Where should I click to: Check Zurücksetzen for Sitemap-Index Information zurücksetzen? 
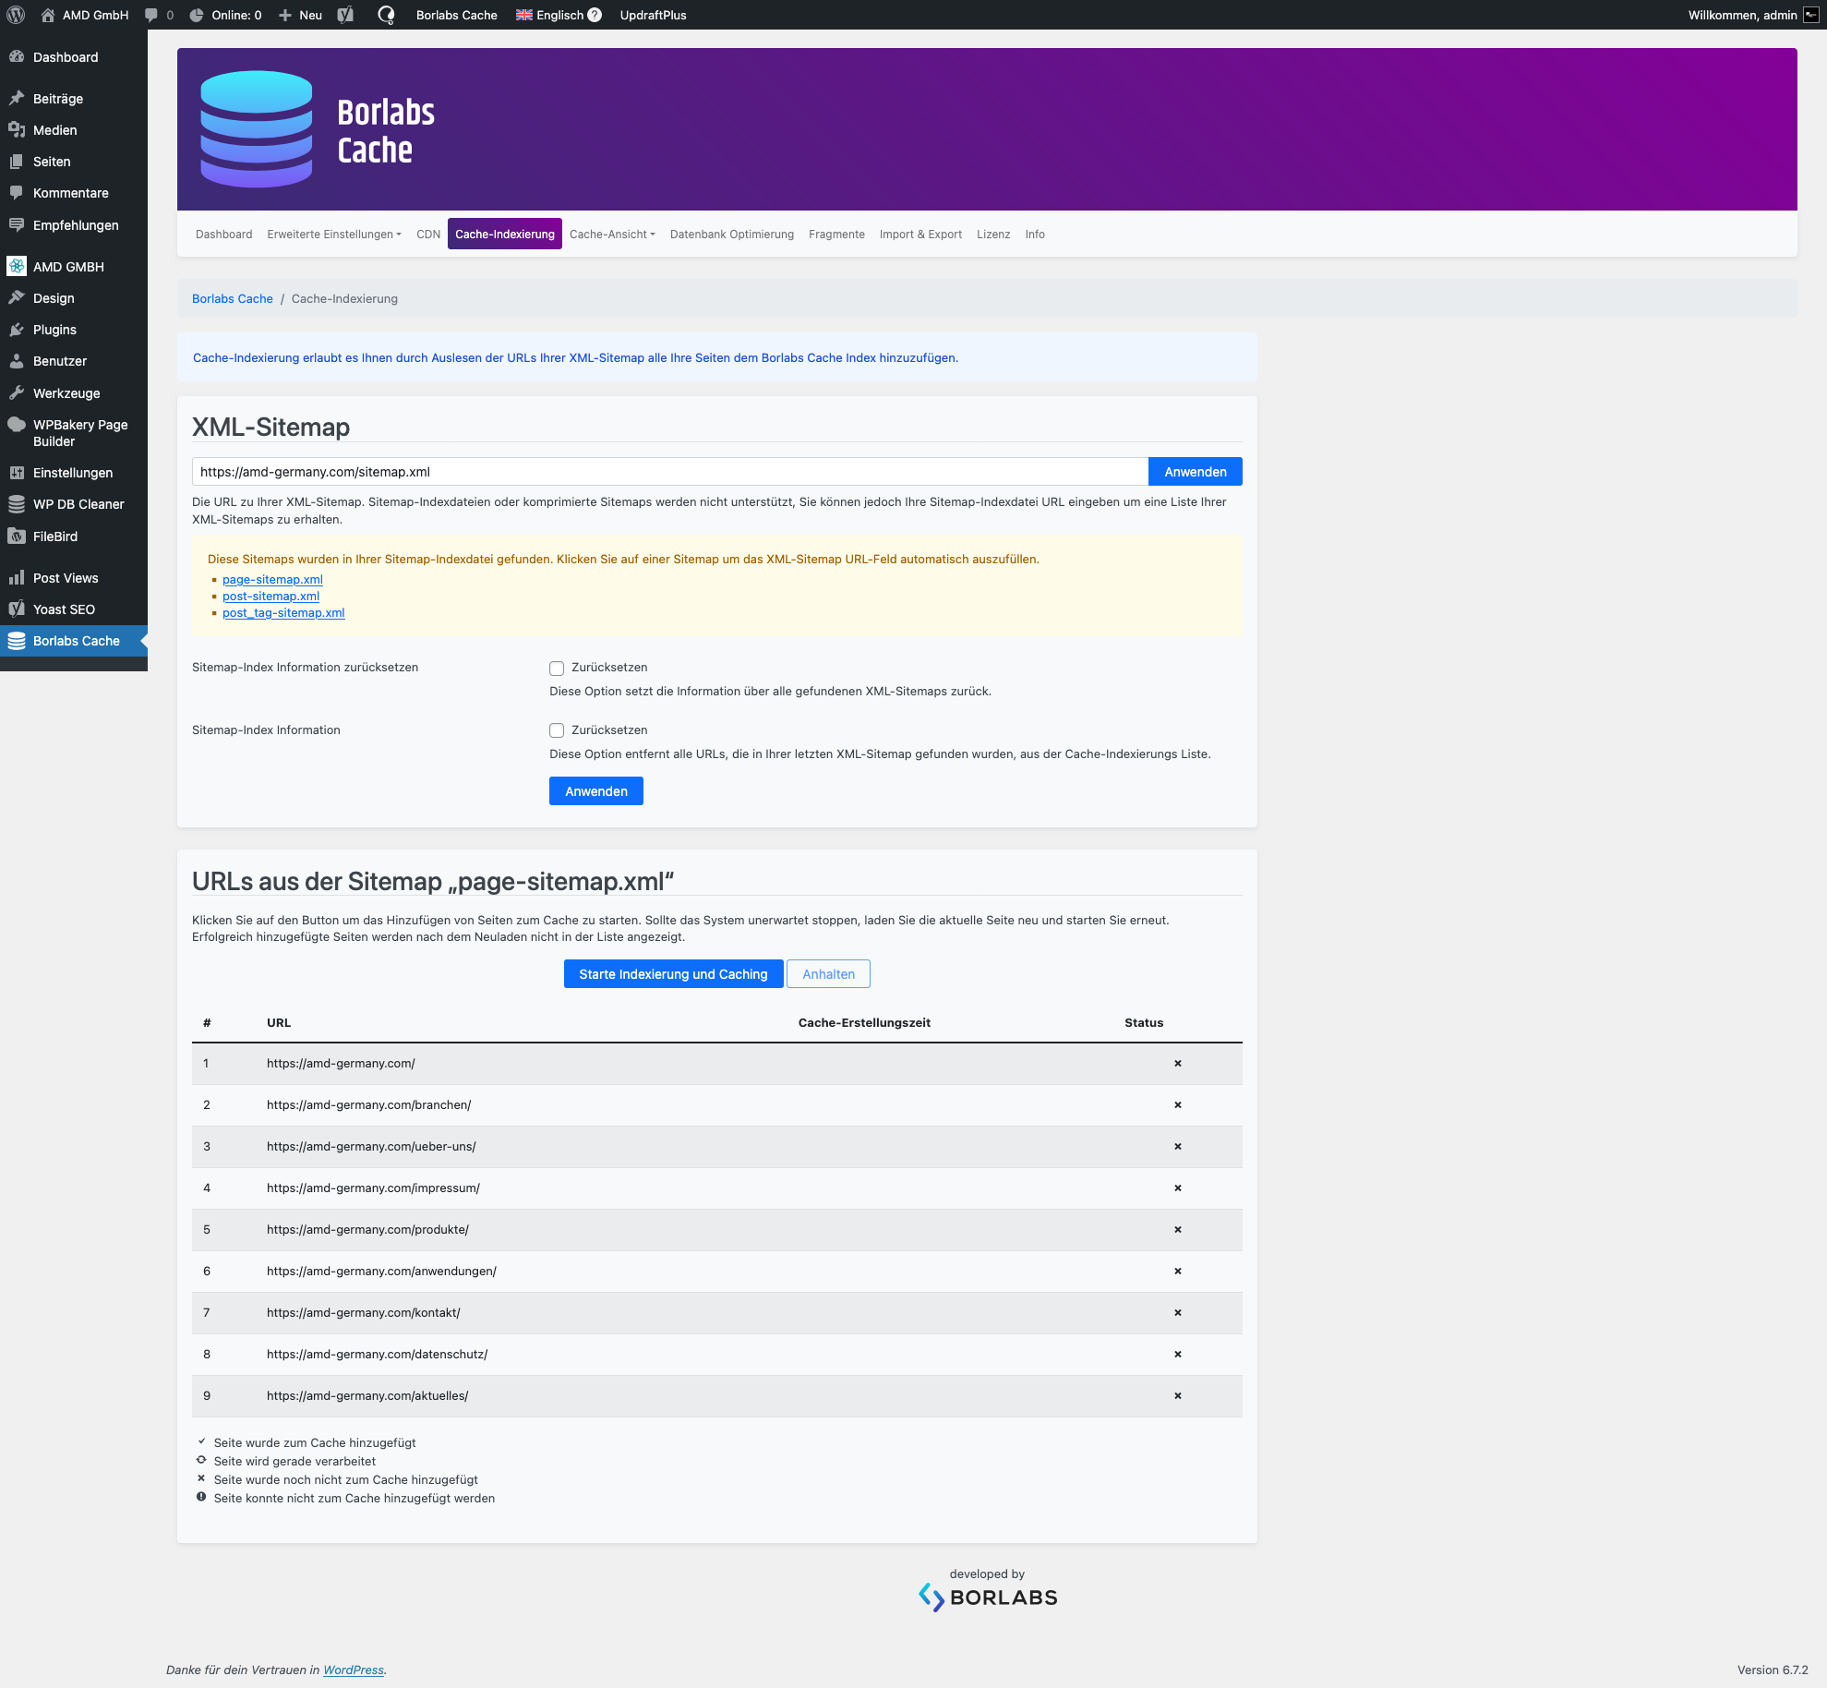(x=557, y=668)
